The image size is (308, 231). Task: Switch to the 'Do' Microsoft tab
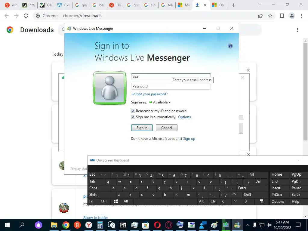pos(218,5)
